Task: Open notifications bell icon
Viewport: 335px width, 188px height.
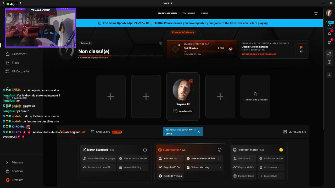Action: [x=329, y=33]
